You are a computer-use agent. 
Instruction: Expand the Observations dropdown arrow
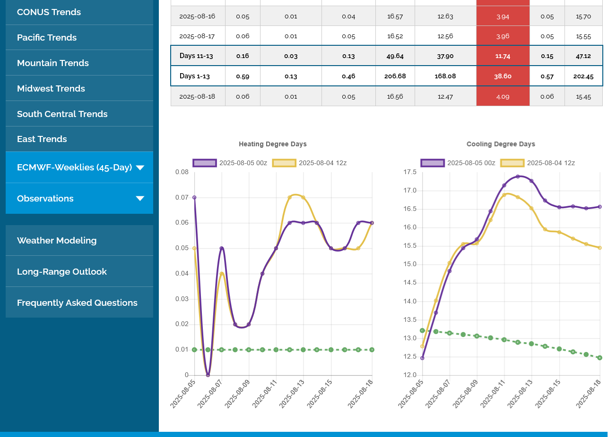(x=140, y=199)
